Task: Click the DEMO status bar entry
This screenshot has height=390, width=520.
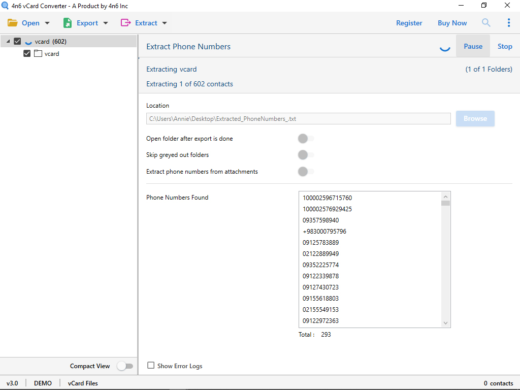Action: click(x=43, y=383)
